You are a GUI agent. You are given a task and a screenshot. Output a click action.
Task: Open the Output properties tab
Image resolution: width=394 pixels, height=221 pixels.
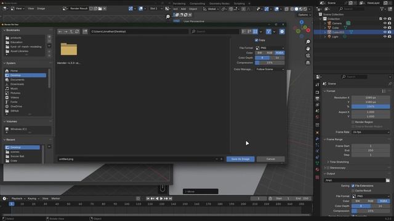[x=318, y=98]
